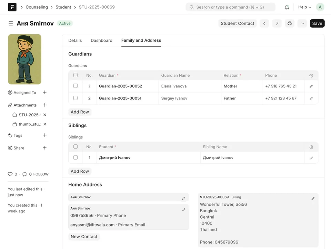Click Add Row under Siblings
331x249 pixels.
tap(80, 171)
